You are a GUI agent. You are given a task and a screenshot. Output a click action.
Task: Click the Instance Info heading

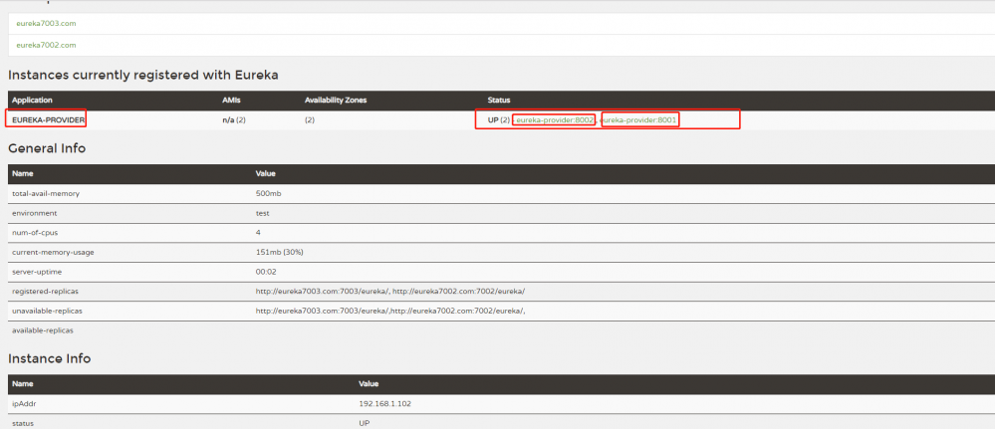point(50,358)
